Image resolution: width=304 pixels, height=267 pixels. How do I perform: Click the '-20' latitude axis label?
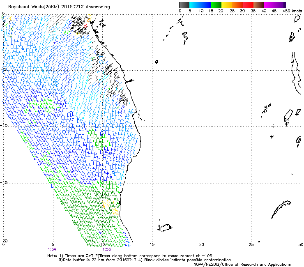pos(4,241)
